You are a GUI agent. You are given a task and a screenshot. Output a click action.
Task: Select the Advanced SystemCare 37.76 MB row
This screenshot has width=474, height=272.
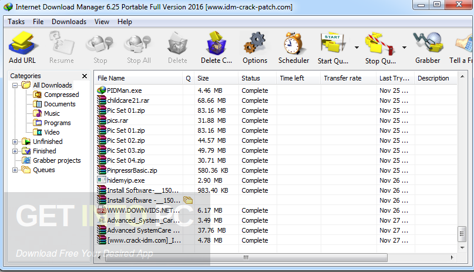point(275,230)
